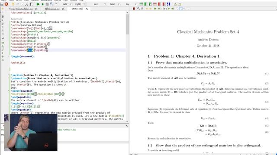Viewport: 277px width, 155px height.
Task: Click the editor vertical scrollbar thumb
Action: pyautogui.click(x=127, y=24)
